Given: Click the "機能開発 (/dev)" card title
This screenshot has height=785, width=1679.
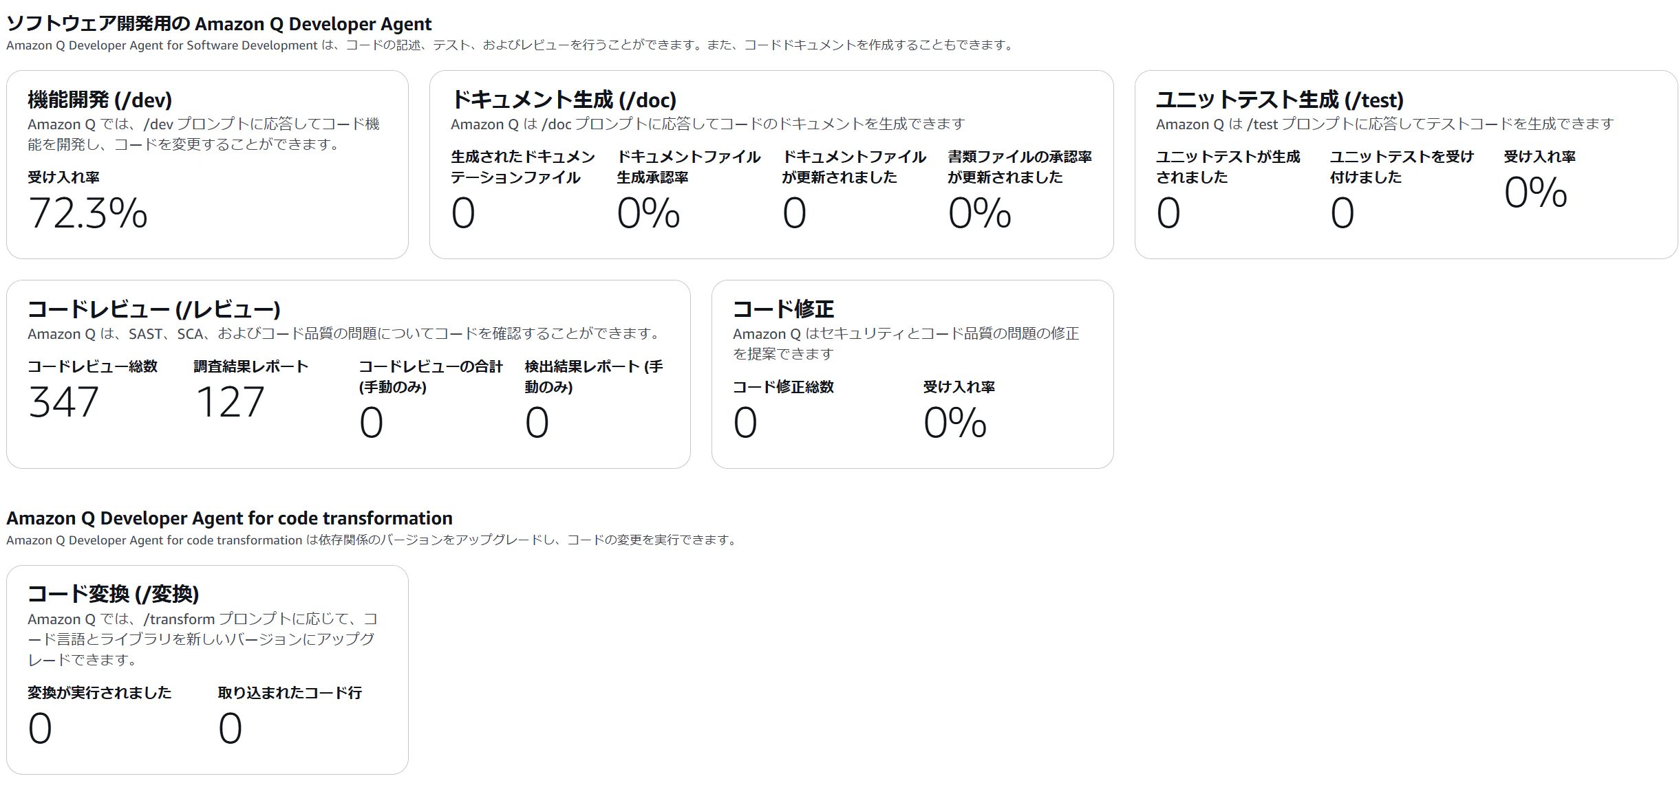Looking at the screenshot, I should click(100, 100).
